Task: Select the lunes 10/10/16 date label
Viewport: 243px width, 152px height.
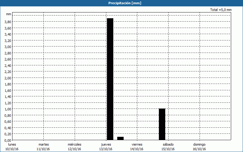Action: tap(12, 147)
